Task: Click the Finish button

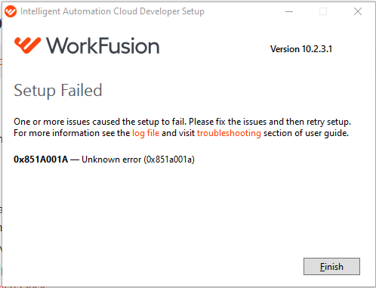Action: click(x=331, y=266)
